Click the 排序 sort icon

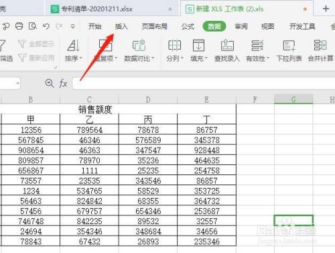click(x=74, y=46)
